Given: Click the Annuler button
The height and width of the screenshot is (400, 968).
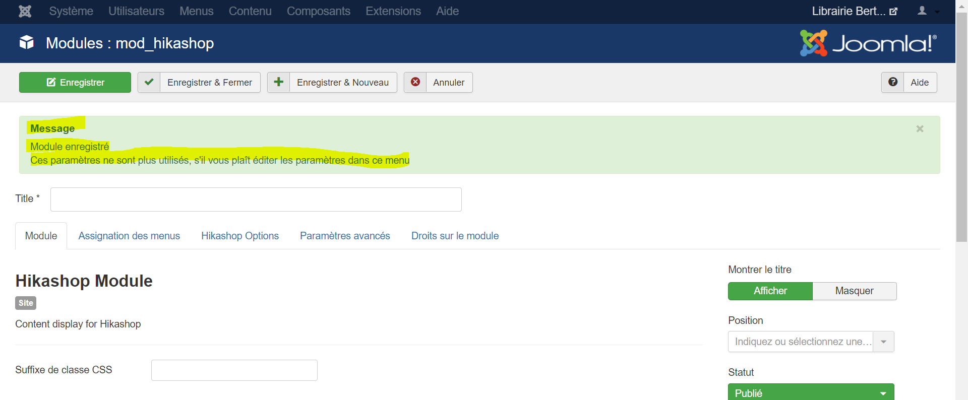Looking at the screenshot, I should 438,82.
